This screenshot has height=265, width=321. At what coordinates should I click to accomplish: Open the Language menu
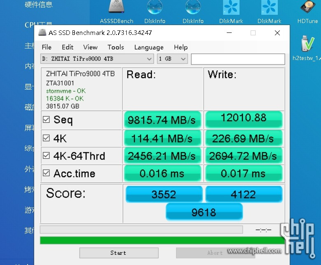tap(149, 47)
